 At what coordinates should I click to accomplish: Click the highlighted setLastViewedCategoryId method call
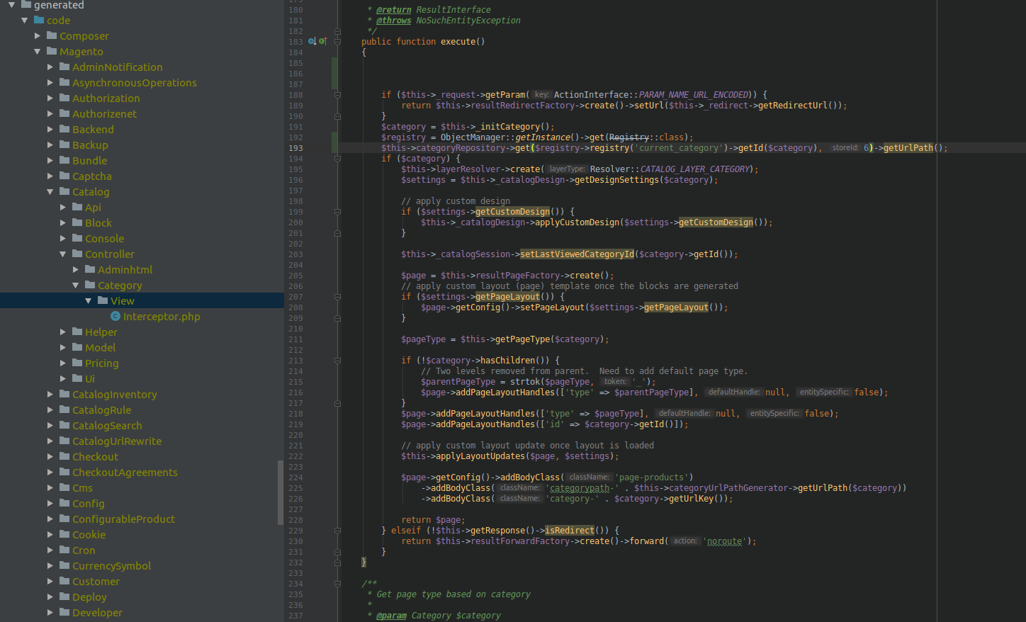[577, 254]
